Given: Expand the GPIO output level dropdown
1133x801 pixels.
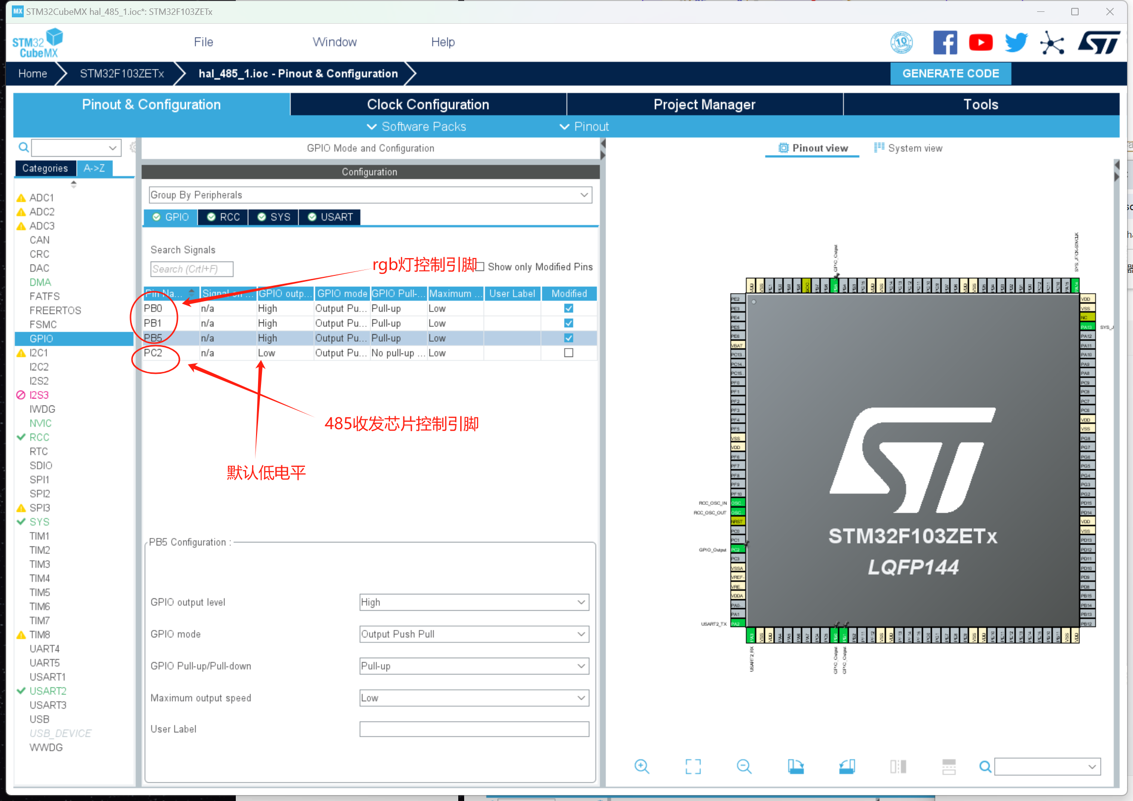Looking at the screenshot, I should click(x=474, y=602).
